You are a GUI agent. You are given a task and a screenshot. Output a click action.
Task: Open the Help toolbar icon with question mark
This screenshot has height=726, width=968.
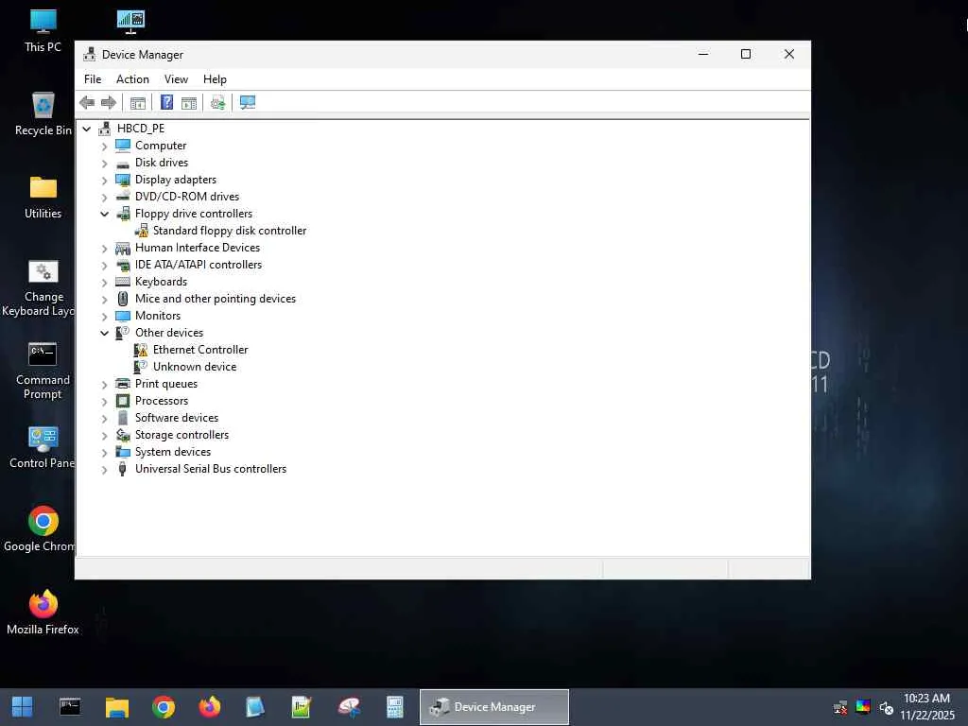[166, 102]
